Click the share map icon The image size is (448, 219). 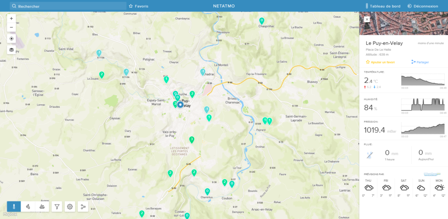pyautogui.click(x=83, y=206)
